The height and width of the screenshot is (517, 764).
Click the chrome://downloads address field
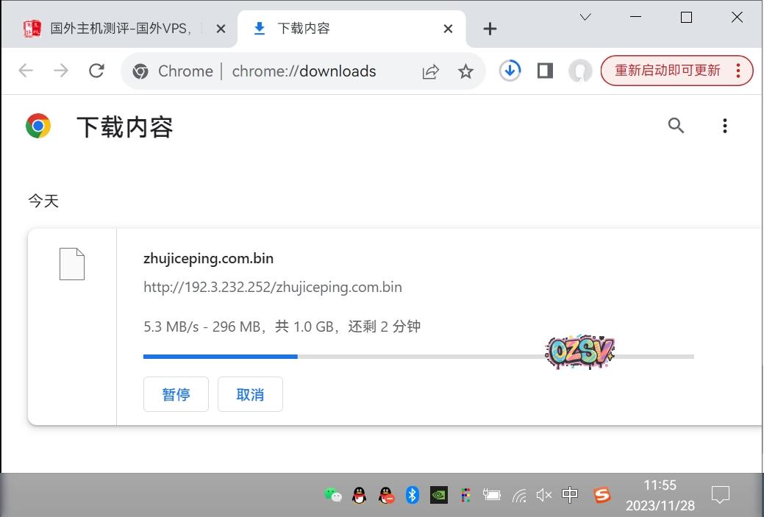coord(304,71)
